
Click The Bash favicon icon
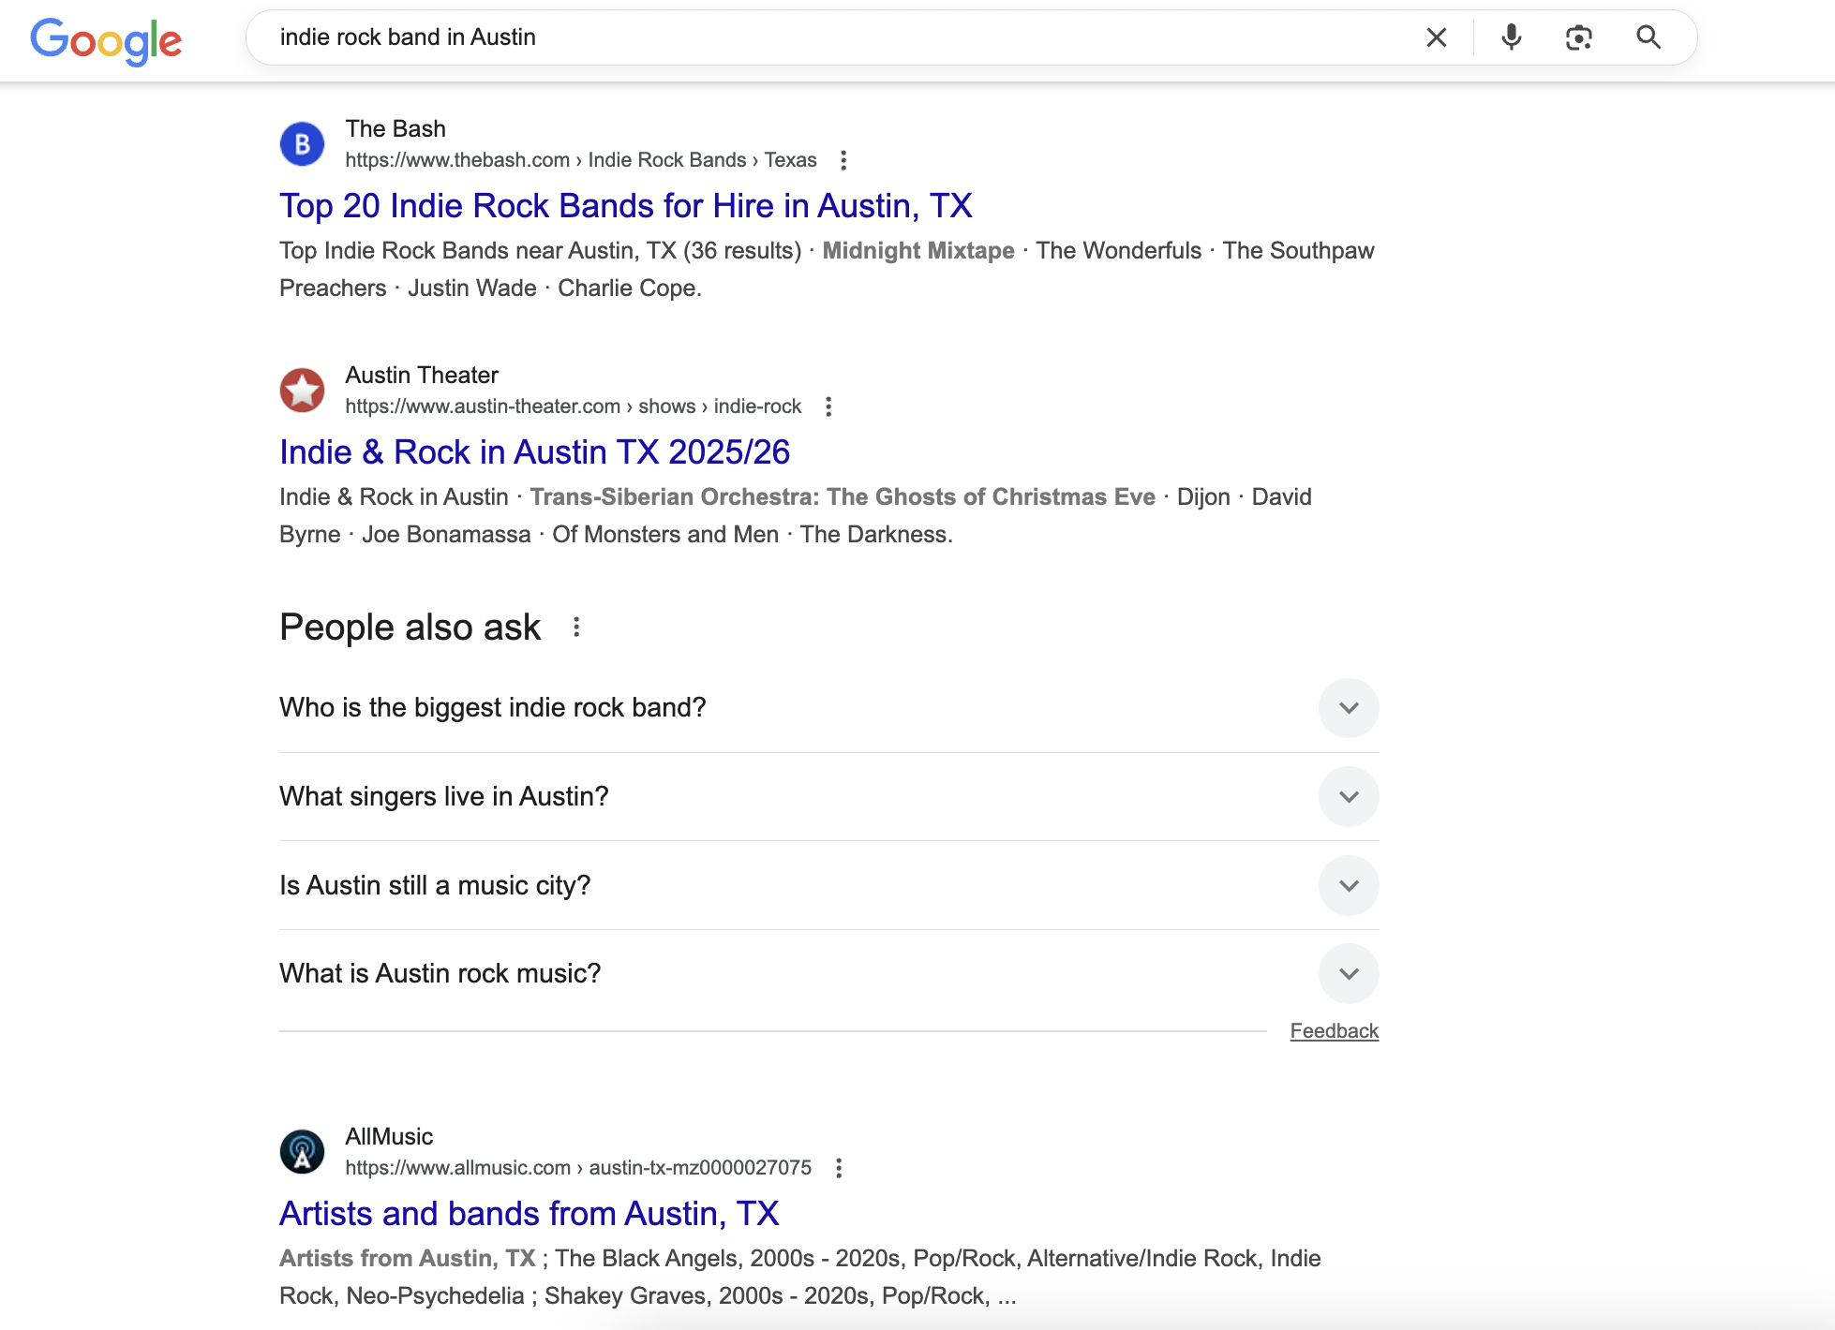pos(302,144)
